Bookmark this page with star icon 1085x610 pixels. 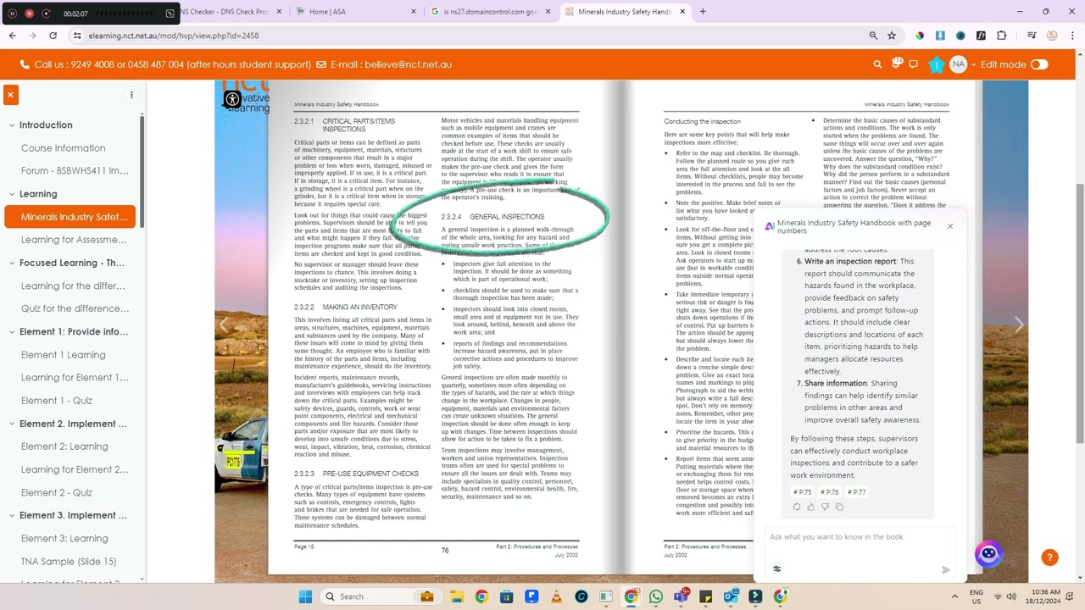892,36
